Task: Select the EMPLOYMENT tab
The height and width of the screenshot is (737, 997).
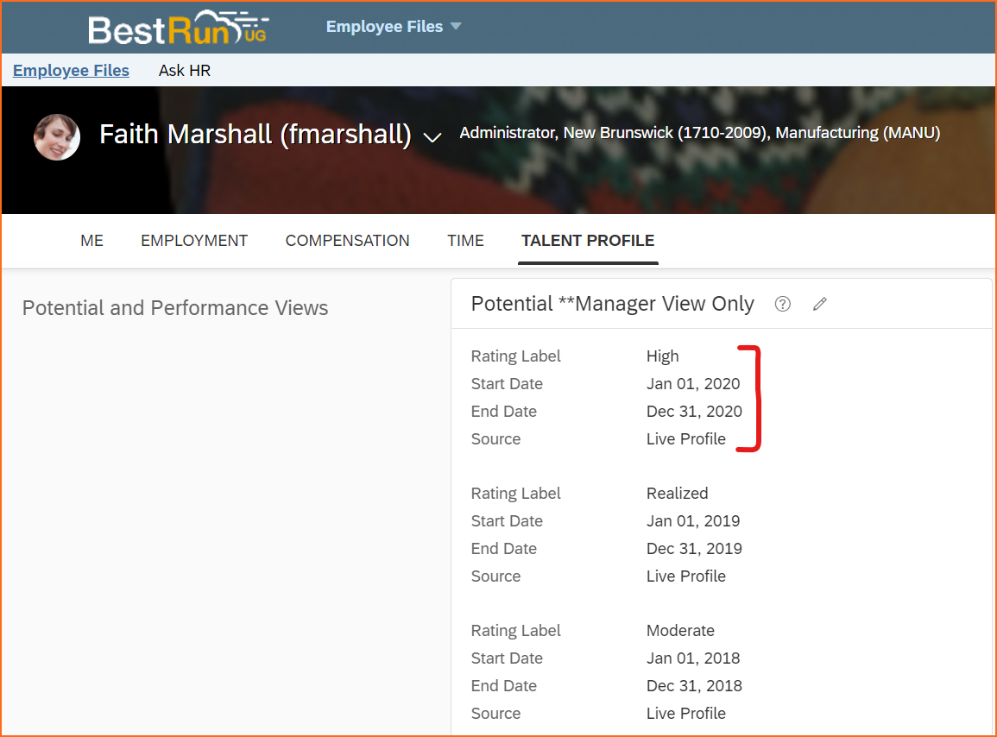Action: point(193,241)
